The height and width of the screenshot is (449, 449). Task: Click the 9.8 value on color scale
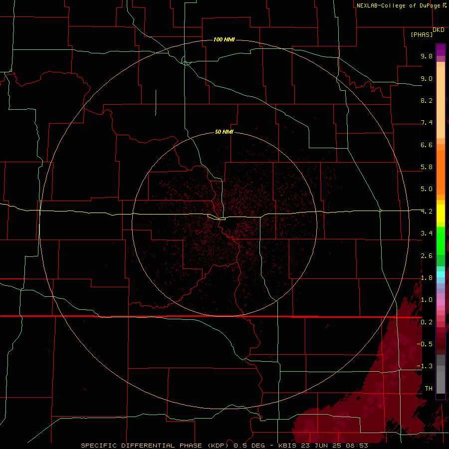[x=427, y=56]
